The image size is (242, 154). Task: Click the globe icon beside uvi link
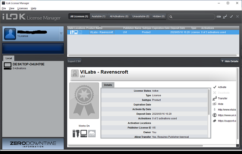(x=214, y=115)
